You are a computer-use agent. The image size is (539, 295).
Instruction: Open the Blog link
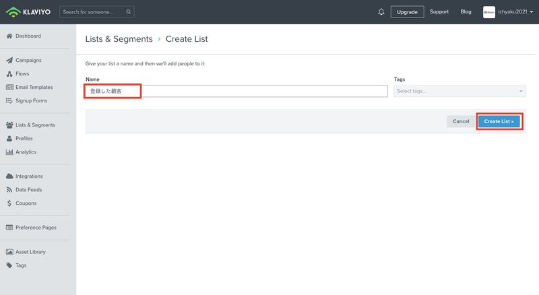(466, 11)
